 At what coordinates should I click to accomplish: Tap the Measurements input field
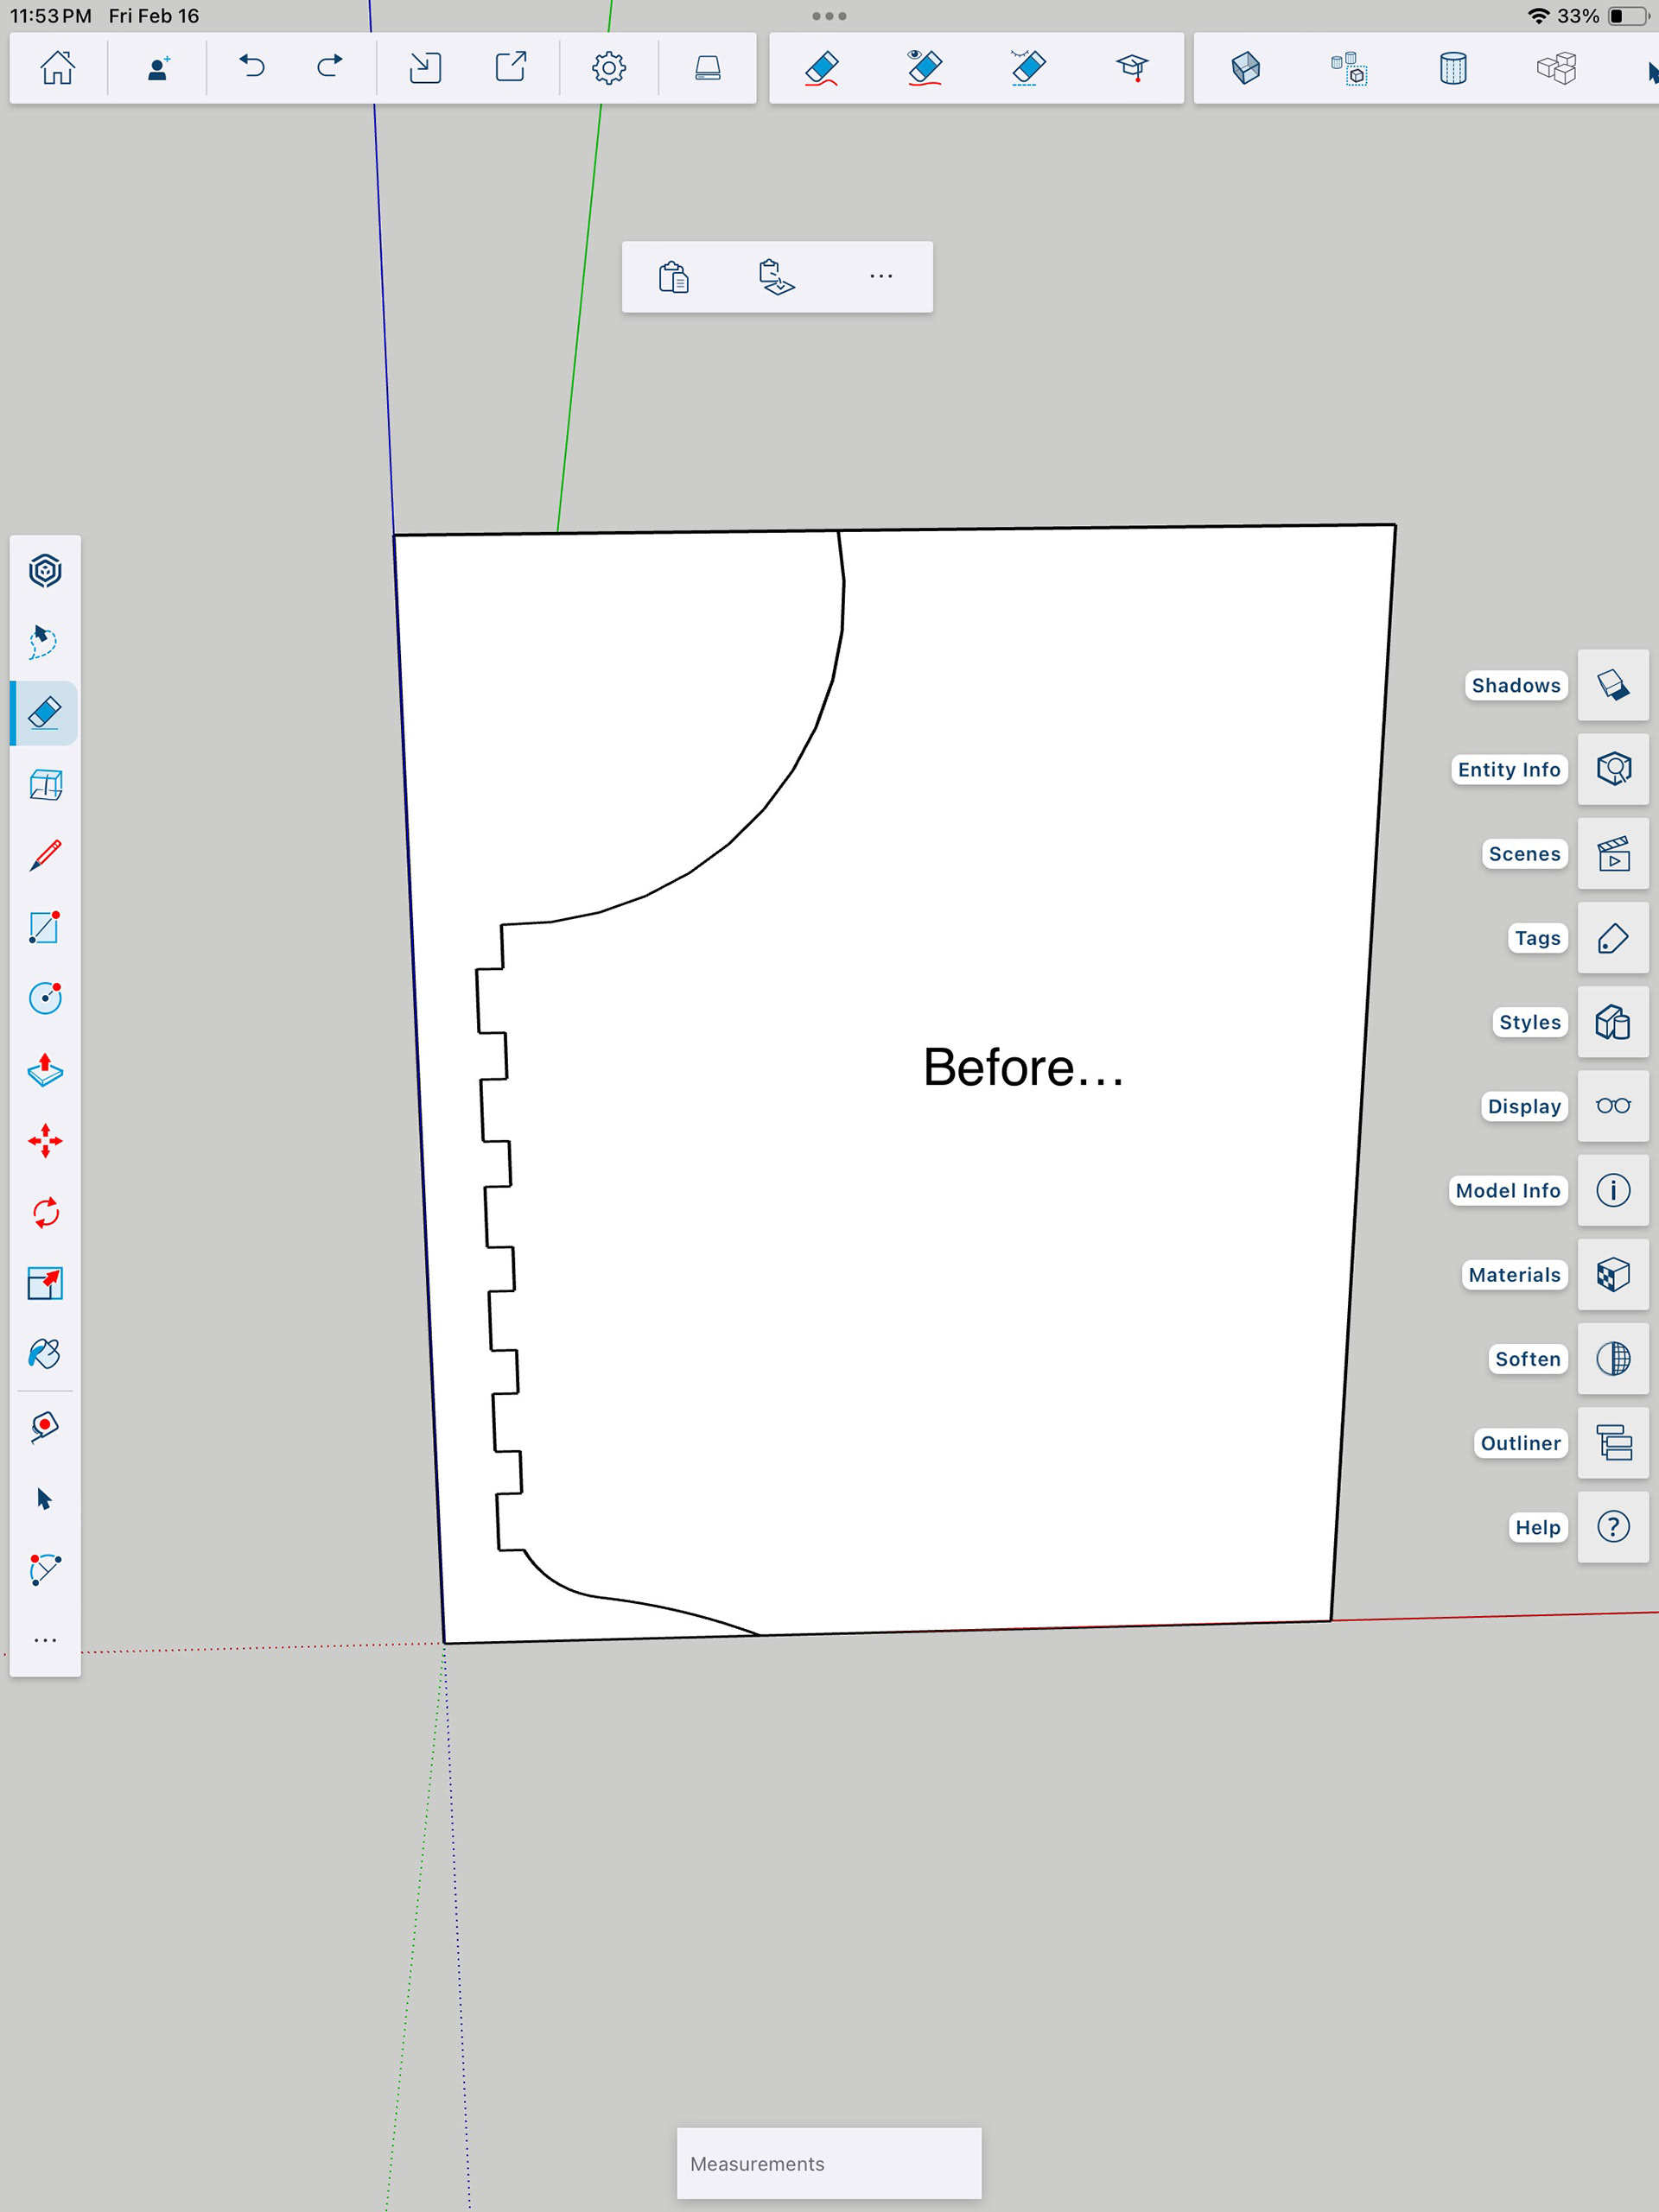829,2163
